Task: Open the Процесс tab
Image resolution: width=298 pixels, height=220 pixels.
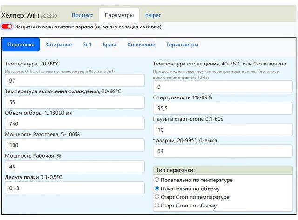Action: [x=82, y=15]
